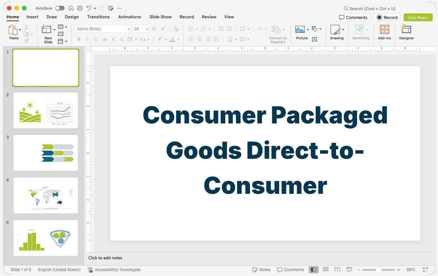Click Accessibility: Investigate status

coord(114,270)
